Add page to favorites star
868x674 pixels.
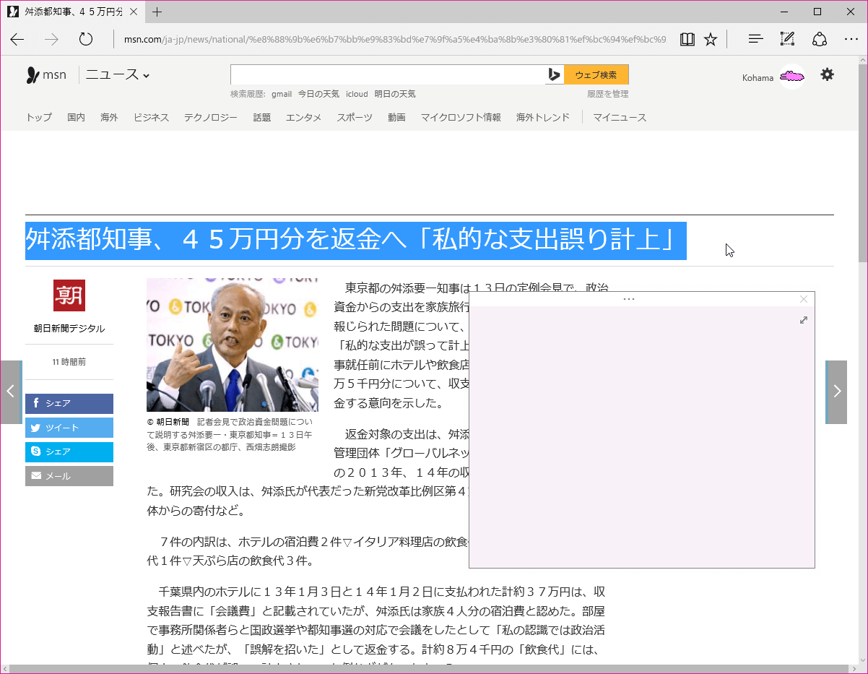pos(711,39)
